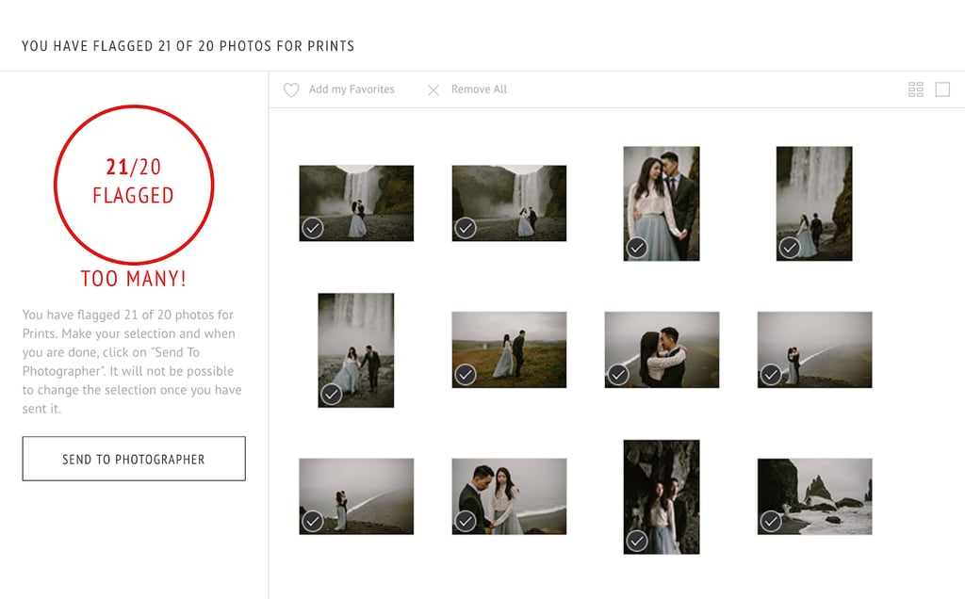The height and width of the screenshot is (599, 965).
Task: Uncheck the sea stacks beach photo checkmark
Action: click(x=771, y=522)
